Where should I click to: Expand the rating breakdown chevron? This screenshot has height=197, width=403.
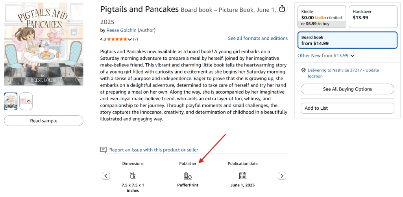pyautogui.click(x=130, y=39)
